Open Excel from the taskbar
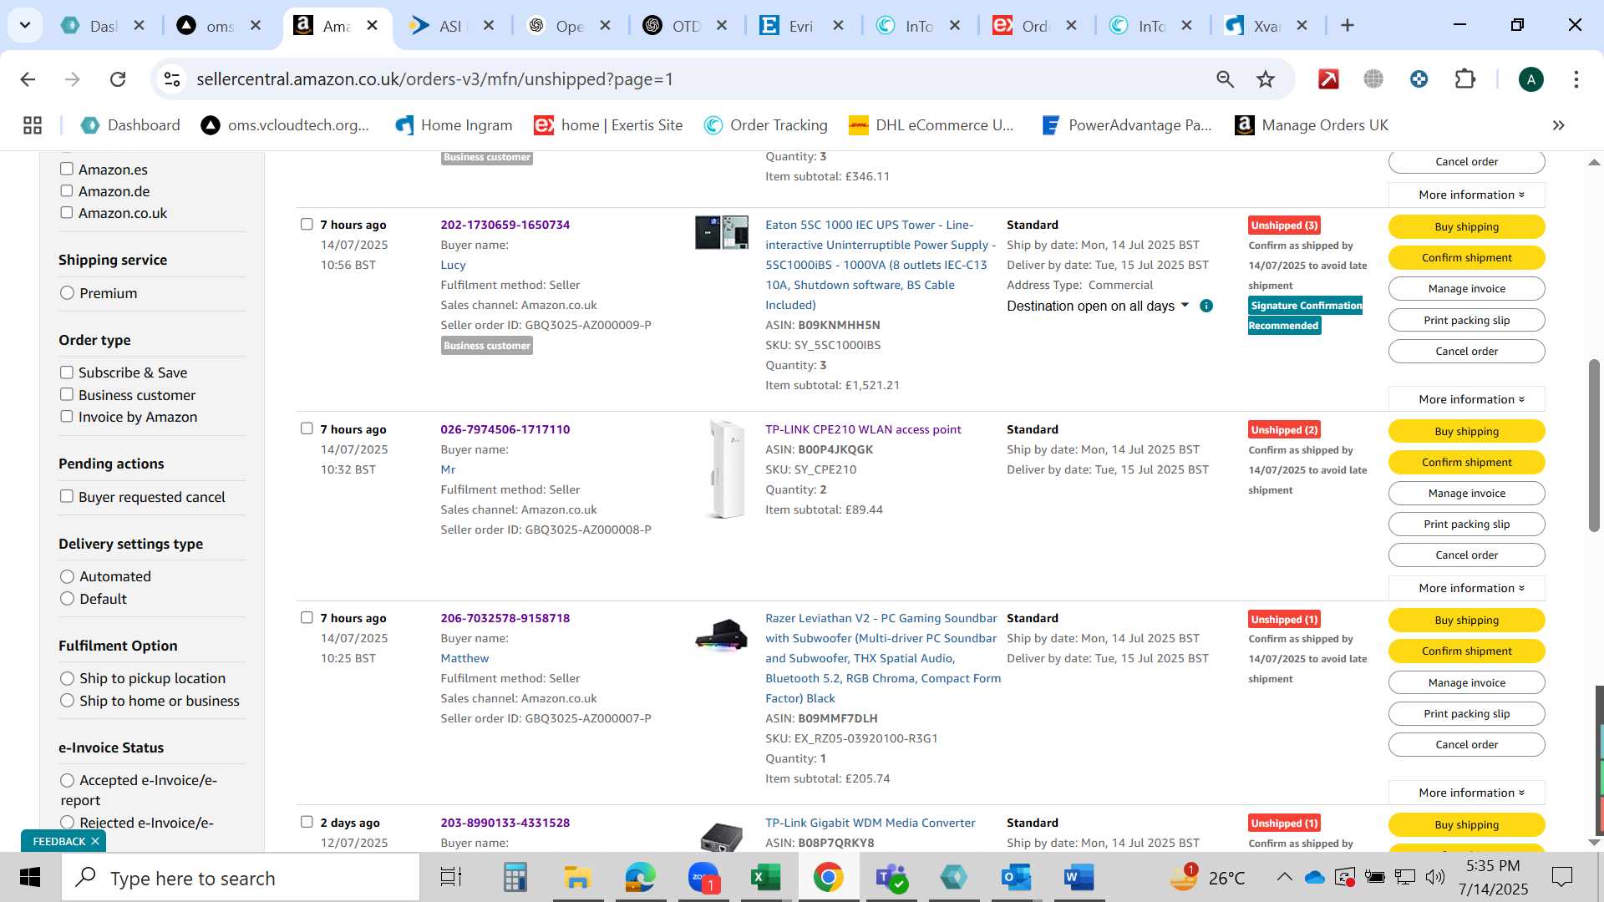 point(765,878)
